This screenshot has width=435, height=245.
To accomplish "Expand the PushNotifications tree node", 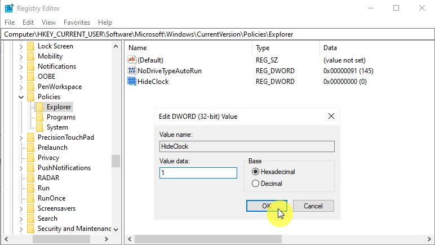I will tap(21, 168).
